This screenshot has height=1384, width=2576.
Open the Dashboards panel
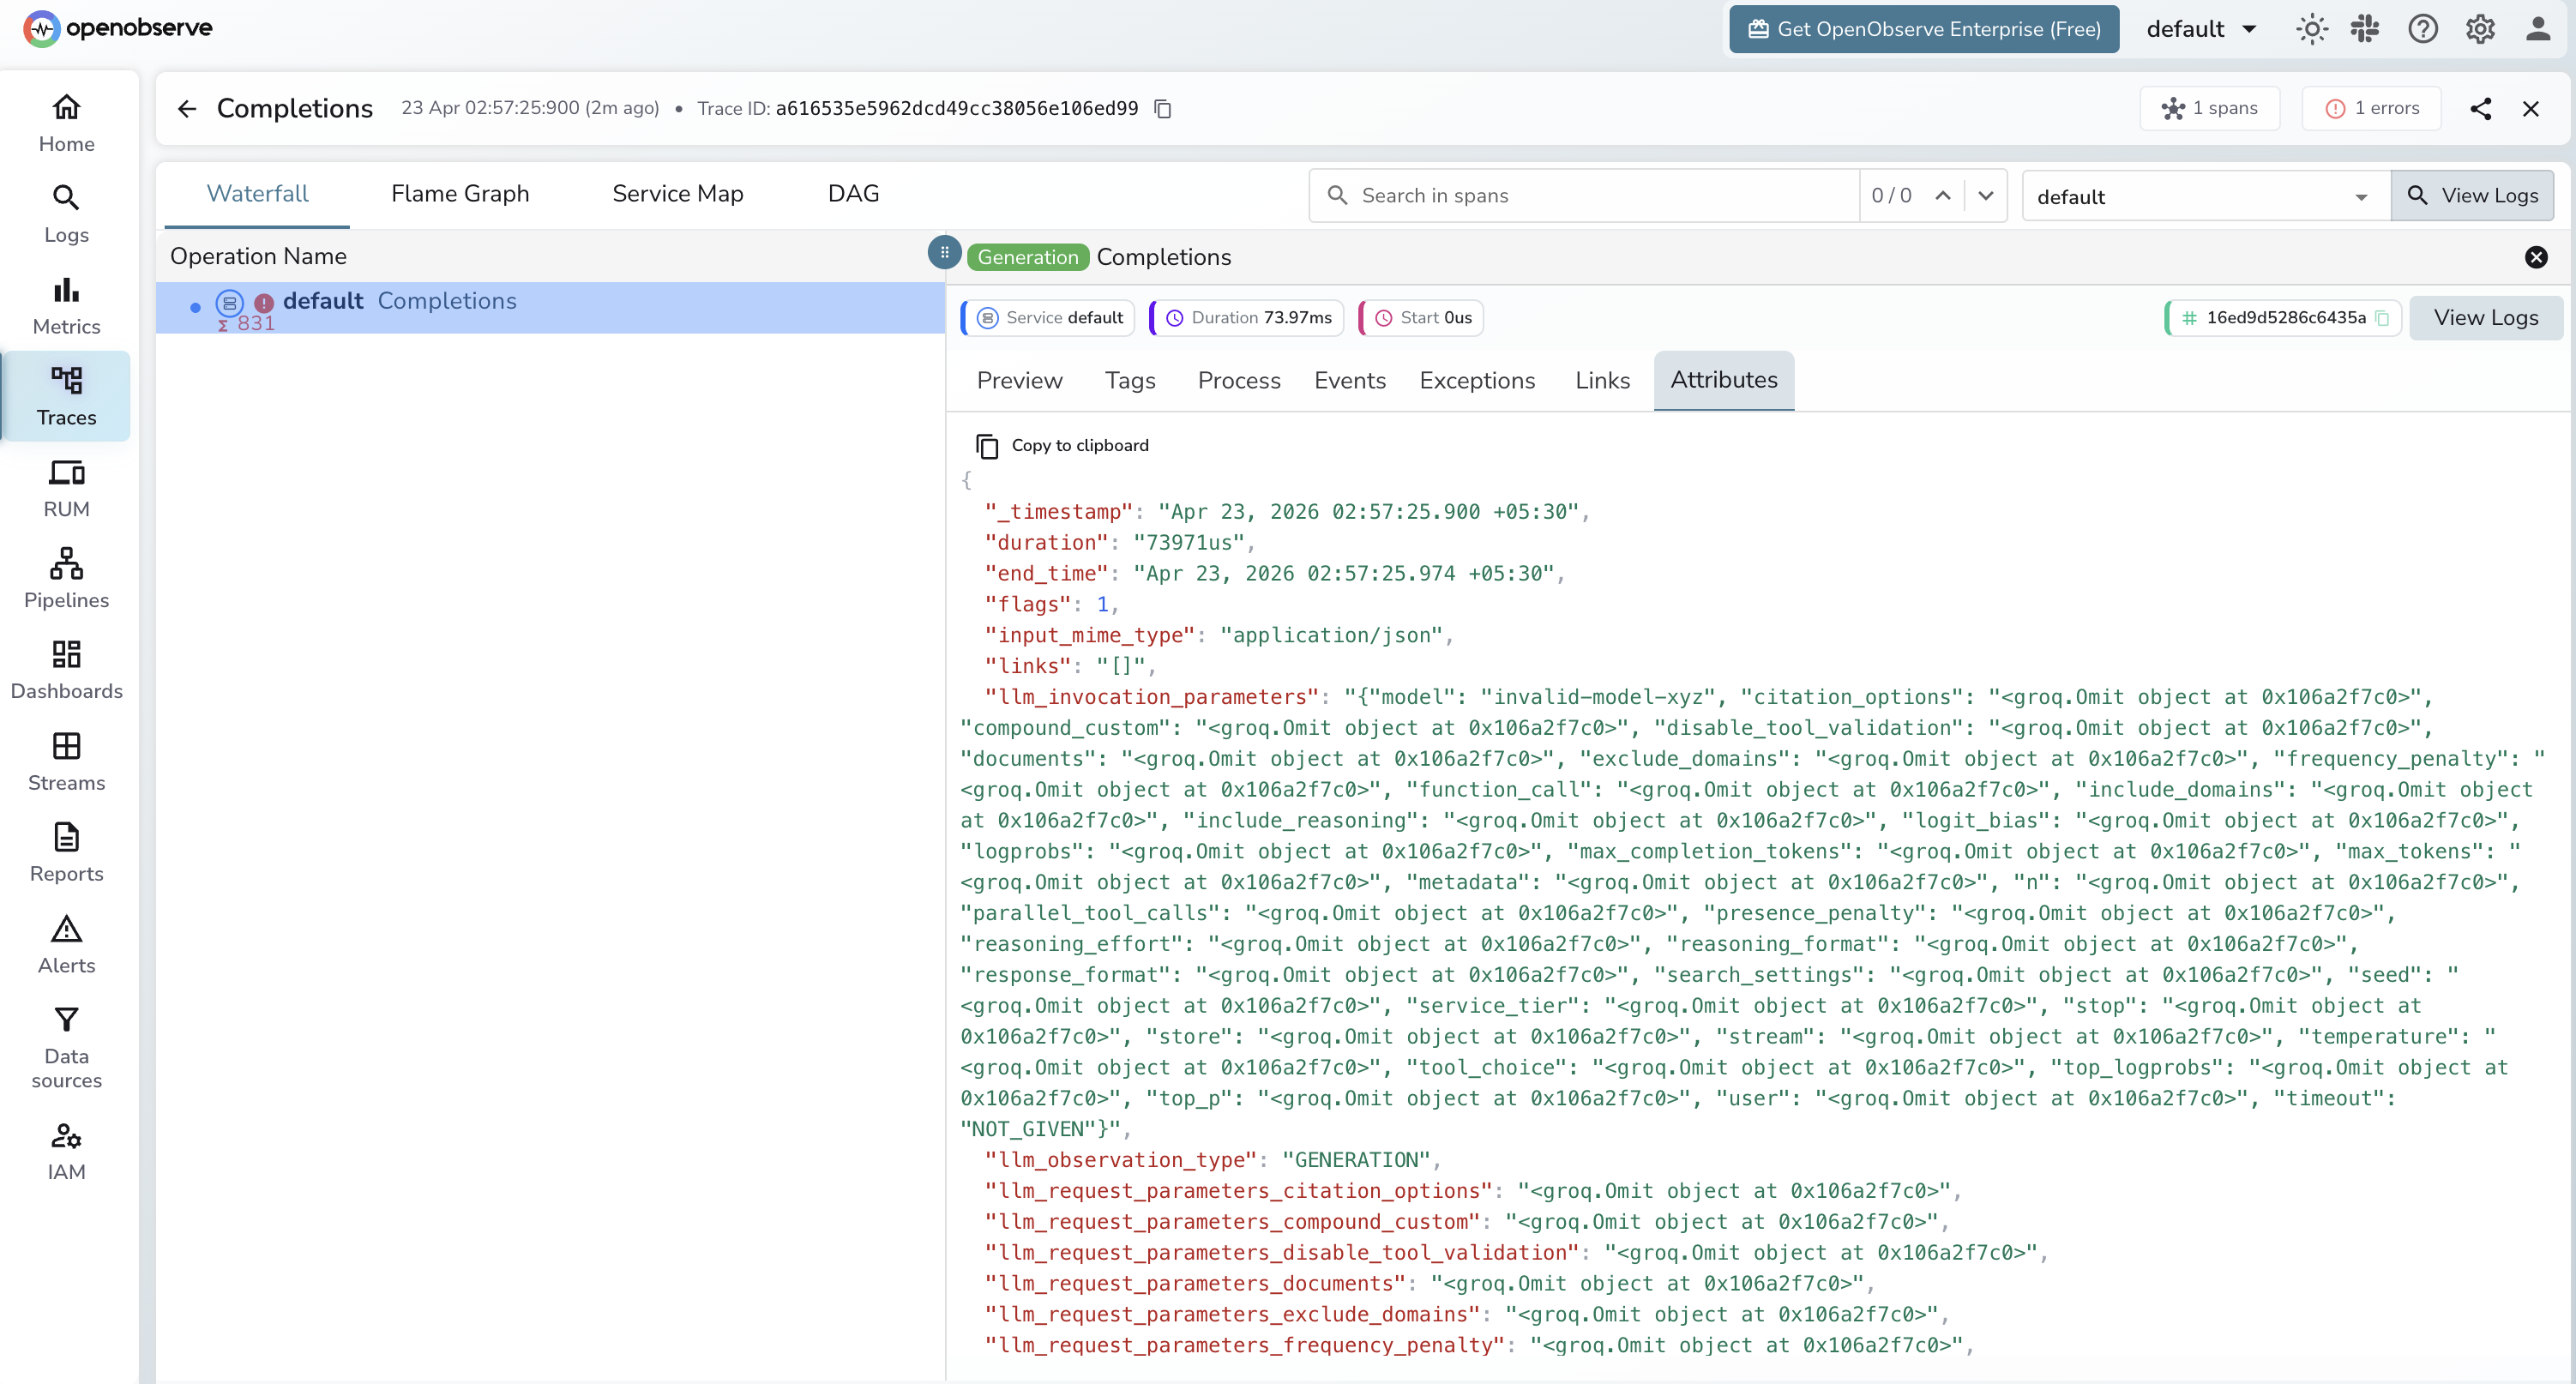point(66,668)
